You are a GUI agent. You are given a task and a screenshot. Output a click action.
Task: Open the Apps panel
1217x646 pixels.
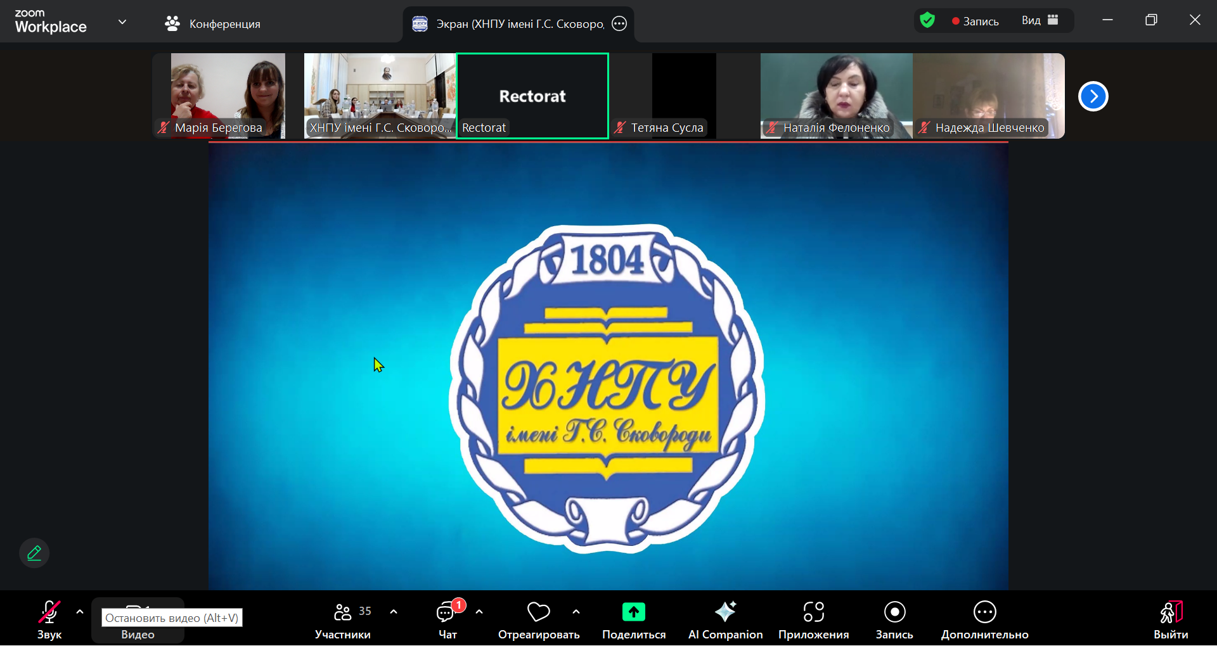click(813, 612)
